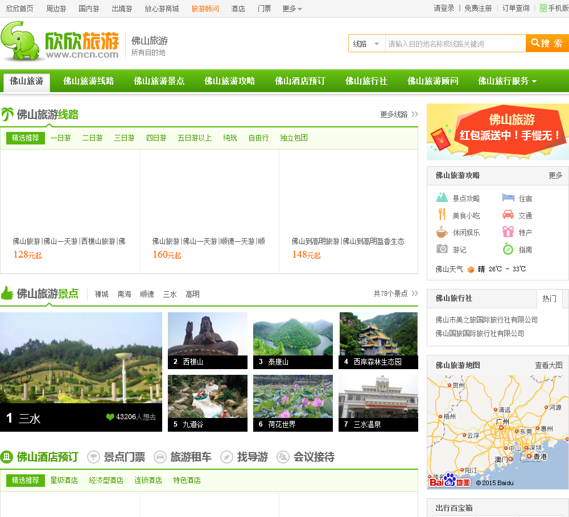Screen dimensions: 569x517
Task: Select the 三日游 route tab
Action: click(125, 138)
